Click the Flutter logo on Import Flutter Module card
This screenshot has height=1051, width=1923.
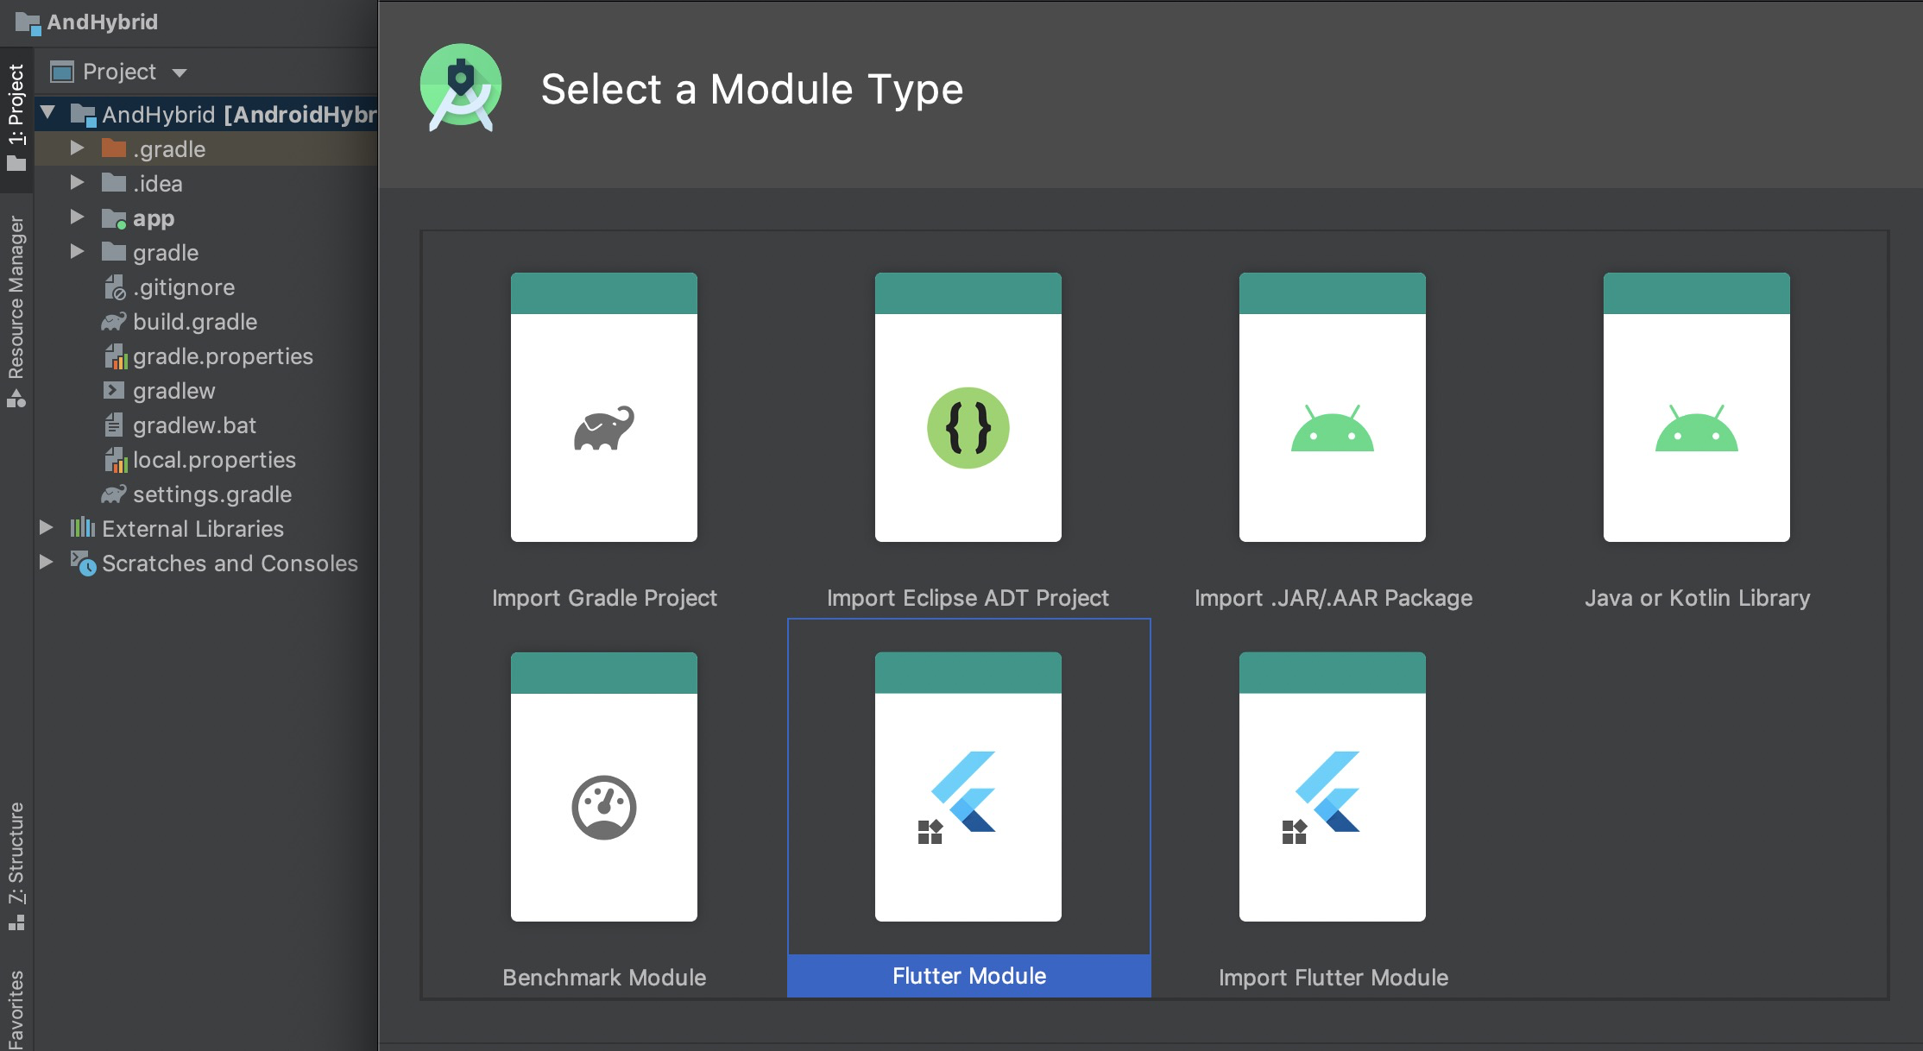click(x=1327, y=791)
